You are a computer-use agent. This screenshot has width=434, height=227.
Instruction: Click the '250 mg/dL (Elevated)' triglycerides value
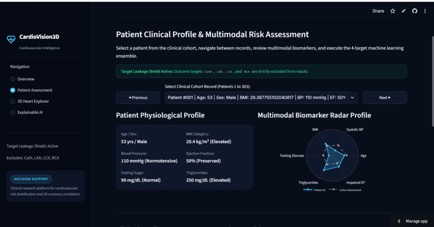pyautogui.click(x=208, y=180)
